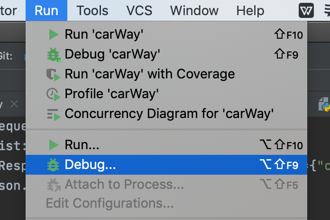The height and width of the screenshot is (220, 330).
Task: Open the Window menu
Action: 194,10
